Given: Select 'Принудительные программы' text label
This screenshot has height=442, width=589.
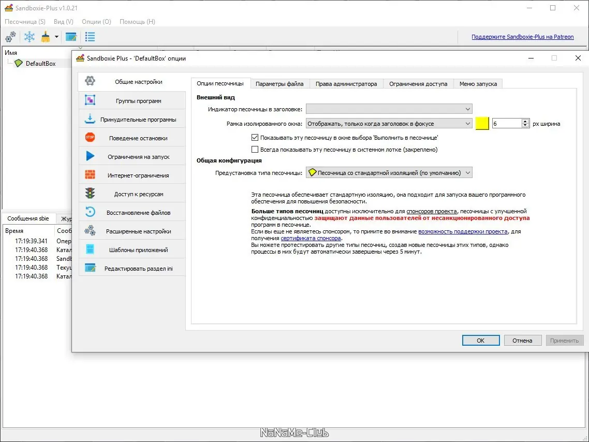Looking at the screenshot, I should tap(138, 120).
